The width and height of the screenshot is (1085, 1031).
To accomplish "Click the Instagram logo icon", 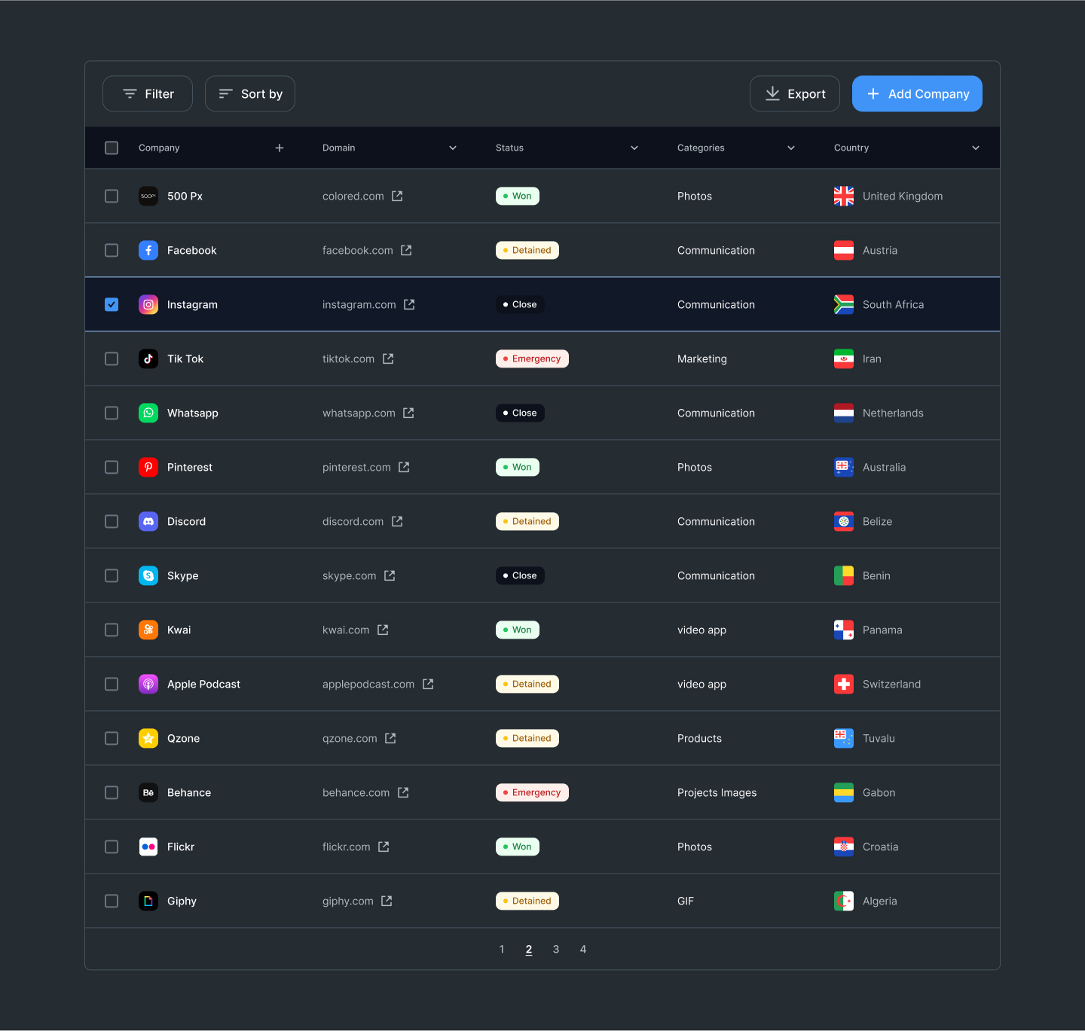I will click(x=148, y=304).
